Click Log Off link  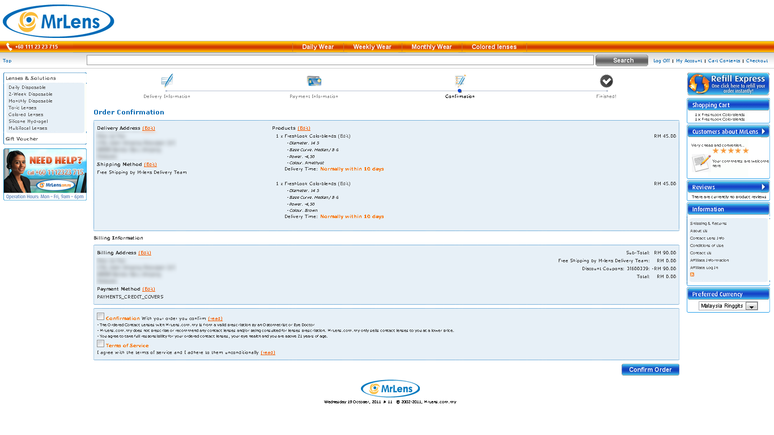click(661, 61)
